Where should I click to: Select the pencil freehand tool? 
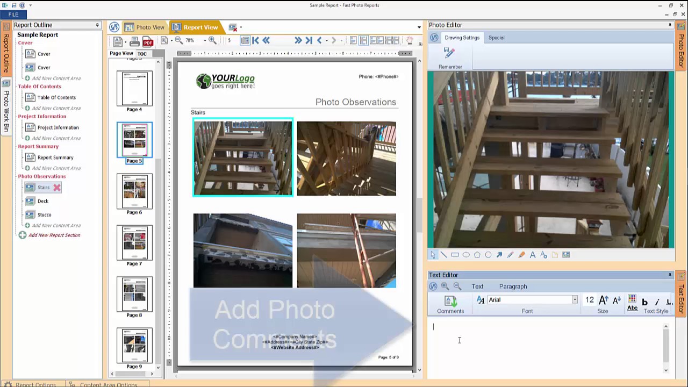(x=510, y=255)
